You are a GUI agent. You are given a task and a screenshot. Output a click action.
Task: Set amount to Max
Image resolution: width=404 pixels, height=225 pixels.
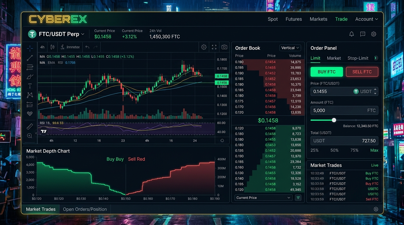(x=374, y=150)
